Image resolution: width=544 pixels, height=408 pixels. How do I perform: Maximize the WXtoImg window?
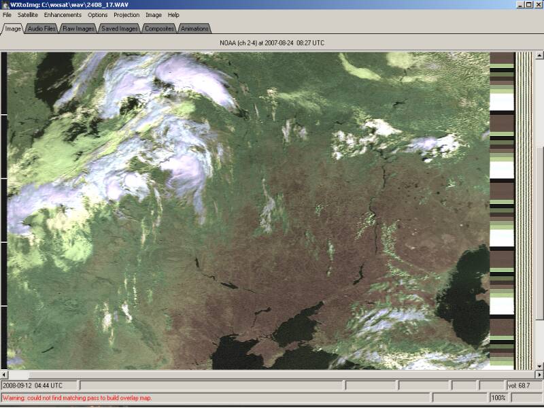click(x=528, y=5)
